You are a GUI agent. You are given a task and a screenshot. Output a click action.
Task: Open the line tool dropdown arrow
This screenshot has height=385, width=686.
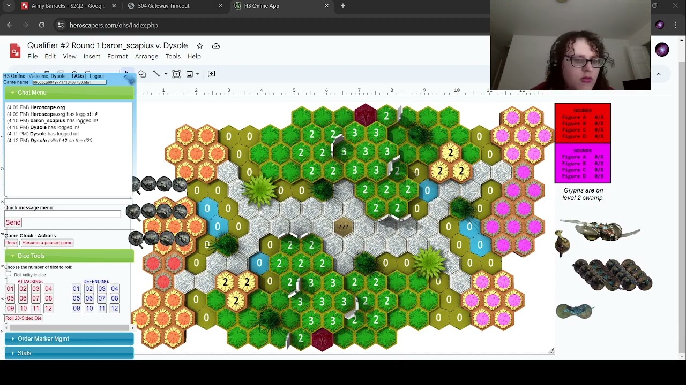(166, 74)
